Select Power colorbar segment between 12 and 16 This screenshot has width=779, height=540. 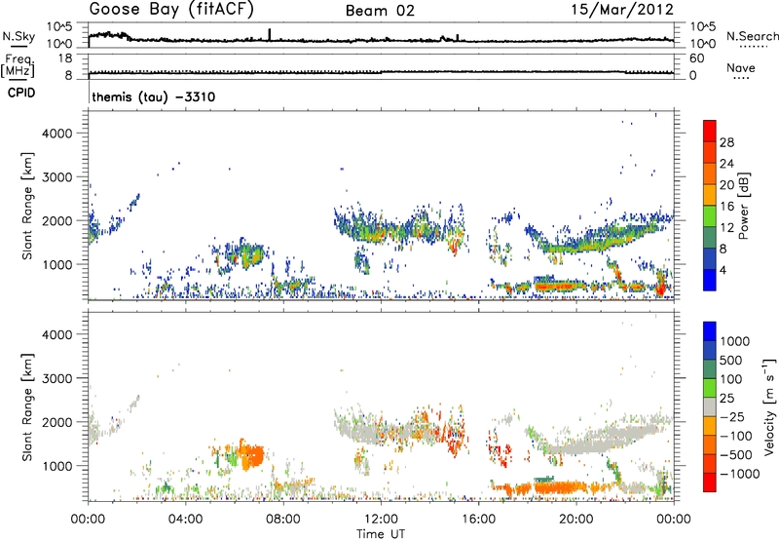710,216
